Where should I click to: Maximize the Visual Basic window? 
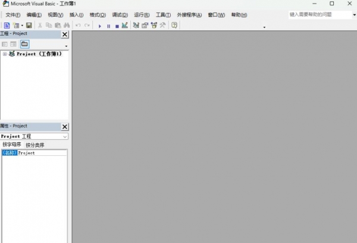pyautogui.click(x=332, y=4)
